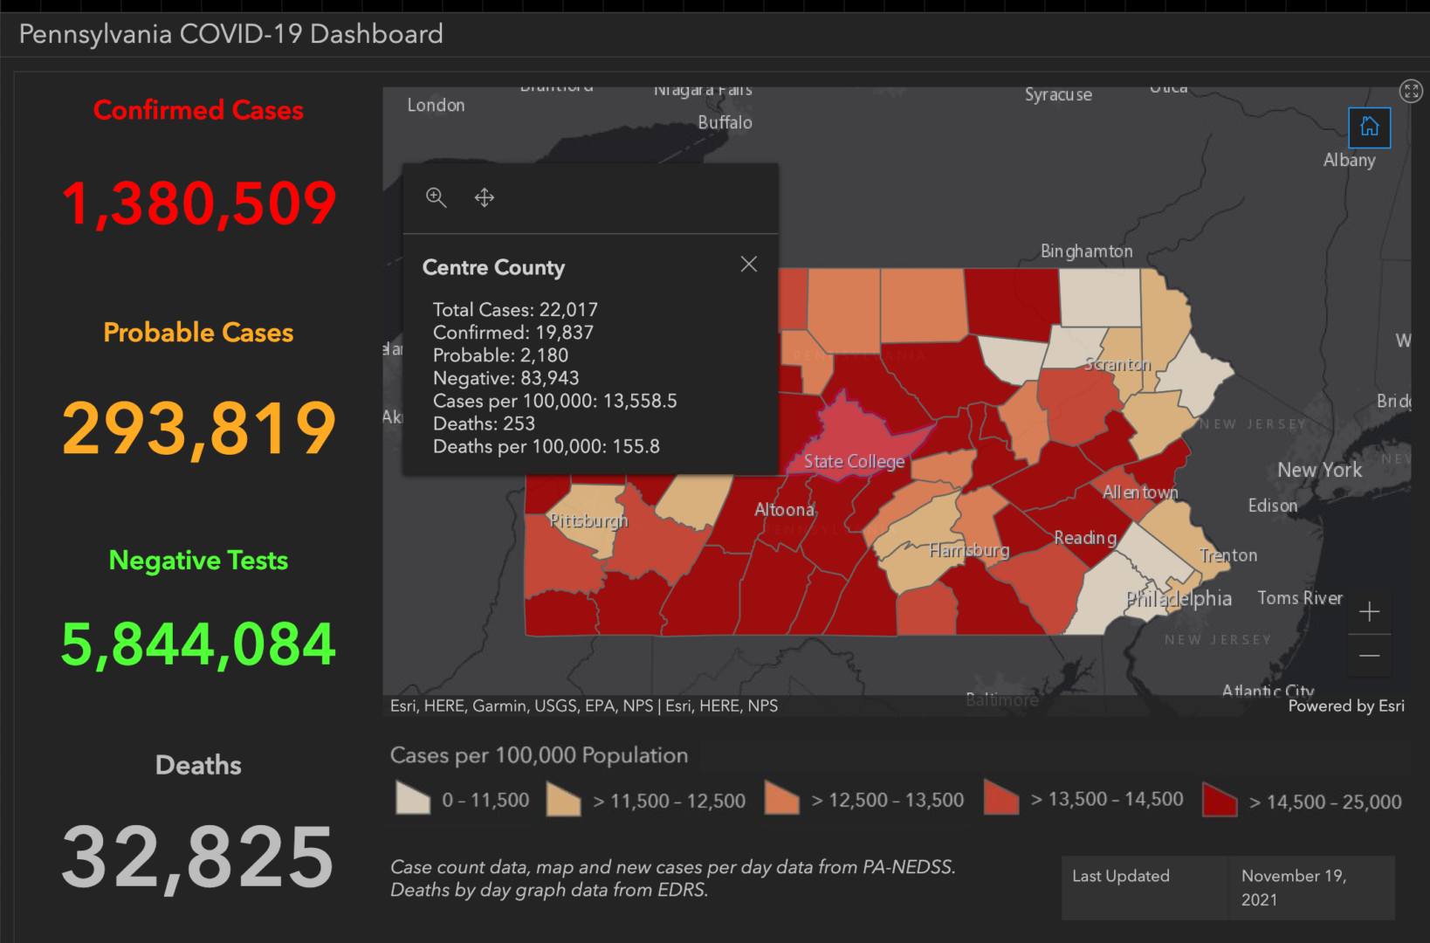
Task: Click the 0 - 11,500 legend swatch
Action: coord(413,797)
